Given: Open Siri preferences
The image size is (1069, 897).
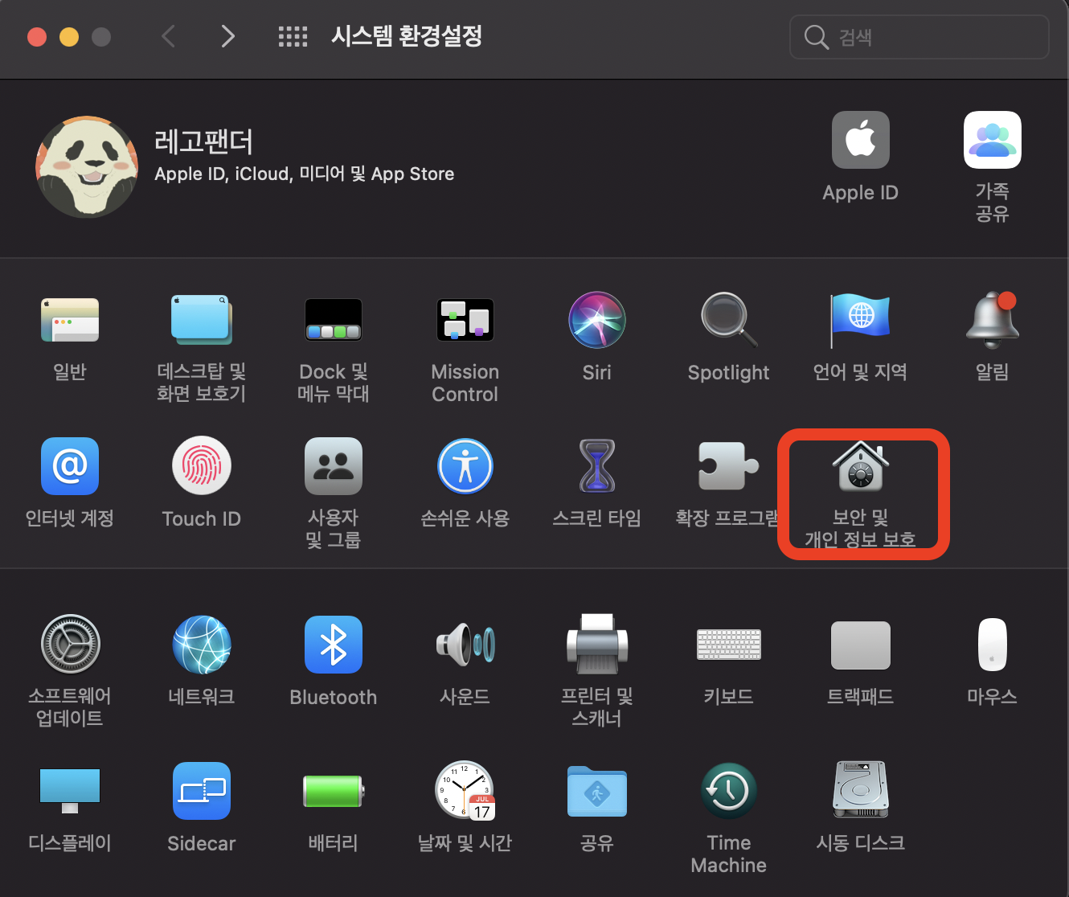Looking at the screenshot, I should pos(597,320).
